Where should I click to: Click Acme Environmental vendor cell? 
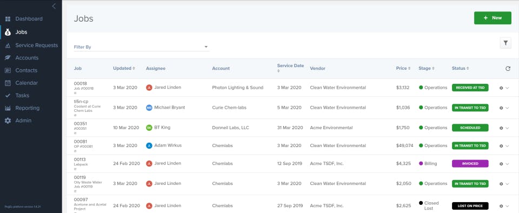331,128
